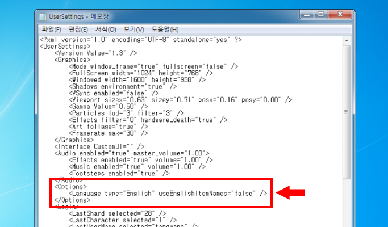Maximize the Notepad window
This screenshot has width=388, height=227.
pyautogui.click(x=321, y=15)
